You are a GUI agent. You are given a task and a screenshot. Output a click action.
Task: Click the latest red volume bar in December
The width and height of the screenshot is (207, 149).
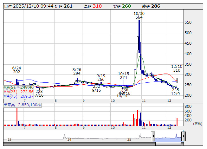click(x=177, y=122)
